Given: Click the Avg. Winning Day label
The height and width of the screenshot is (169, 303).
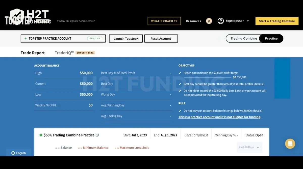Looking at the screenshot, I should pos(113,105).
